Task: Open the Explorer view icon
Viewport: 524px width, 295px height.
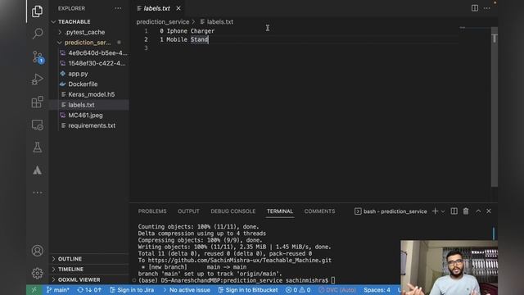Action: (37, 11)
